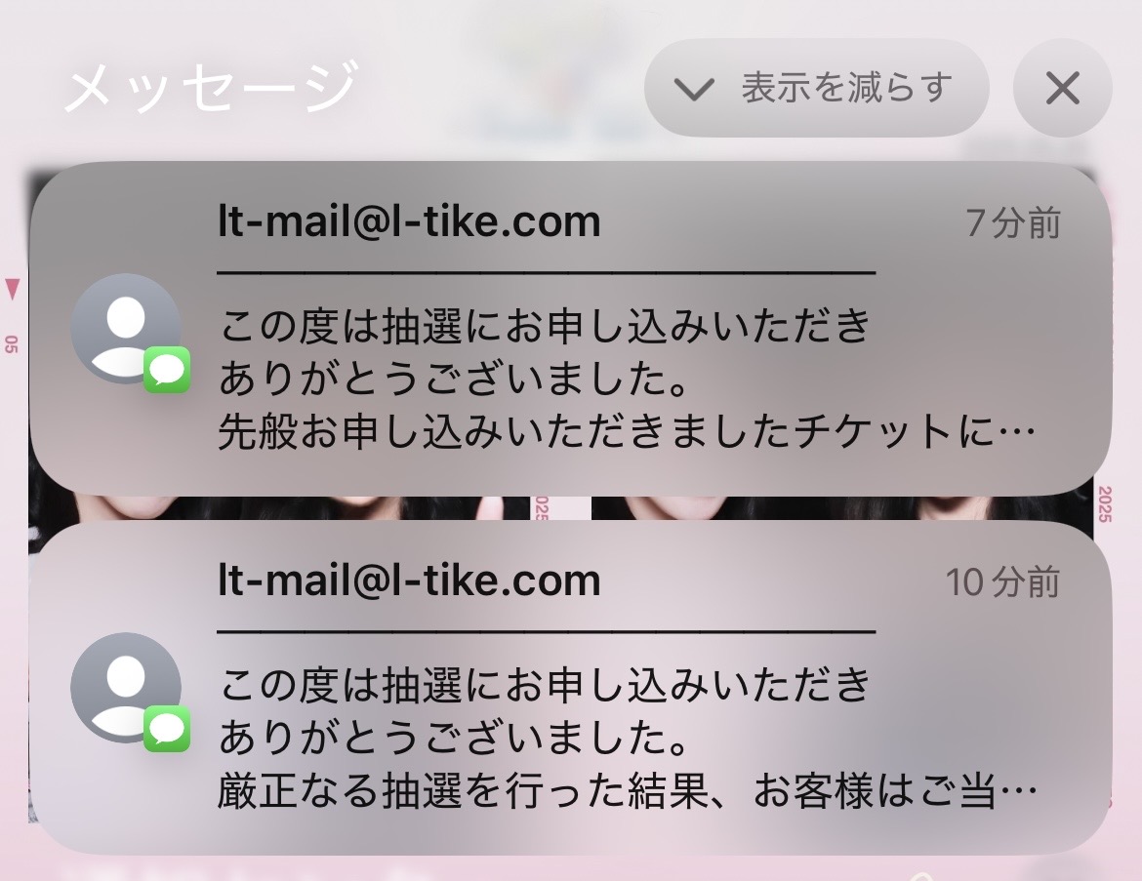Screen dimensions: 1142x881
Task: Tap the 7分前 timestamp
Action: coord(1013,222)
